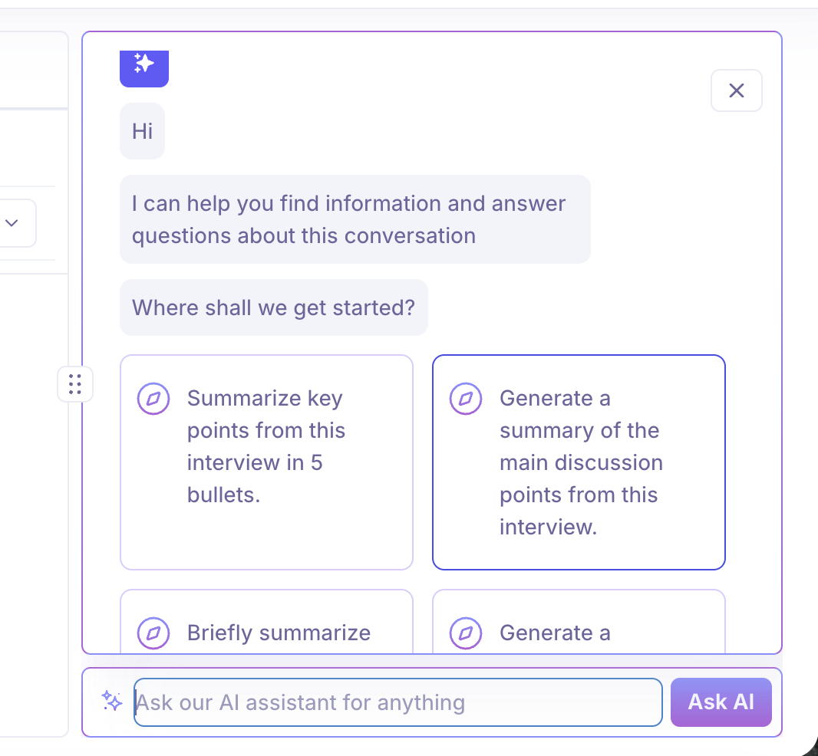Choose 'Generate a summary of the main discussion points'
818x756 pixels.
tap(579, 462)
